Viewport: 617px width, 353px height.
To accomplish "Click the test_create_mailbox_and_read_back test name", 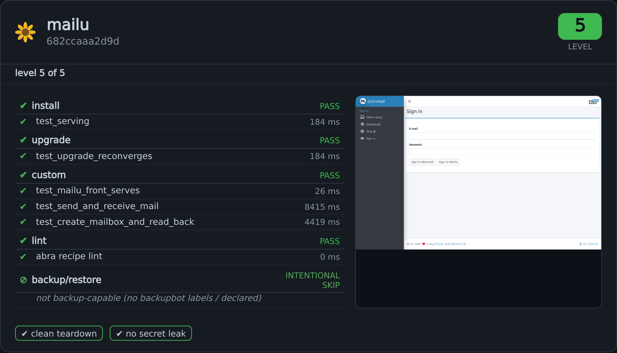I will coord(115,222).
